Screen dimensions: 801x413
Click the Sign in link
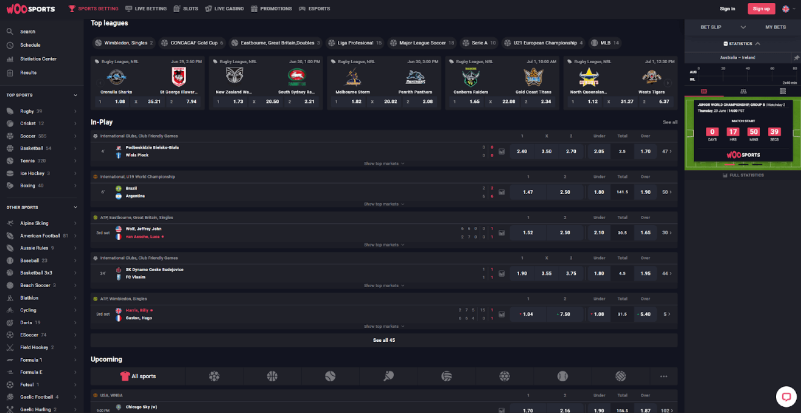[x=727, y=9]
